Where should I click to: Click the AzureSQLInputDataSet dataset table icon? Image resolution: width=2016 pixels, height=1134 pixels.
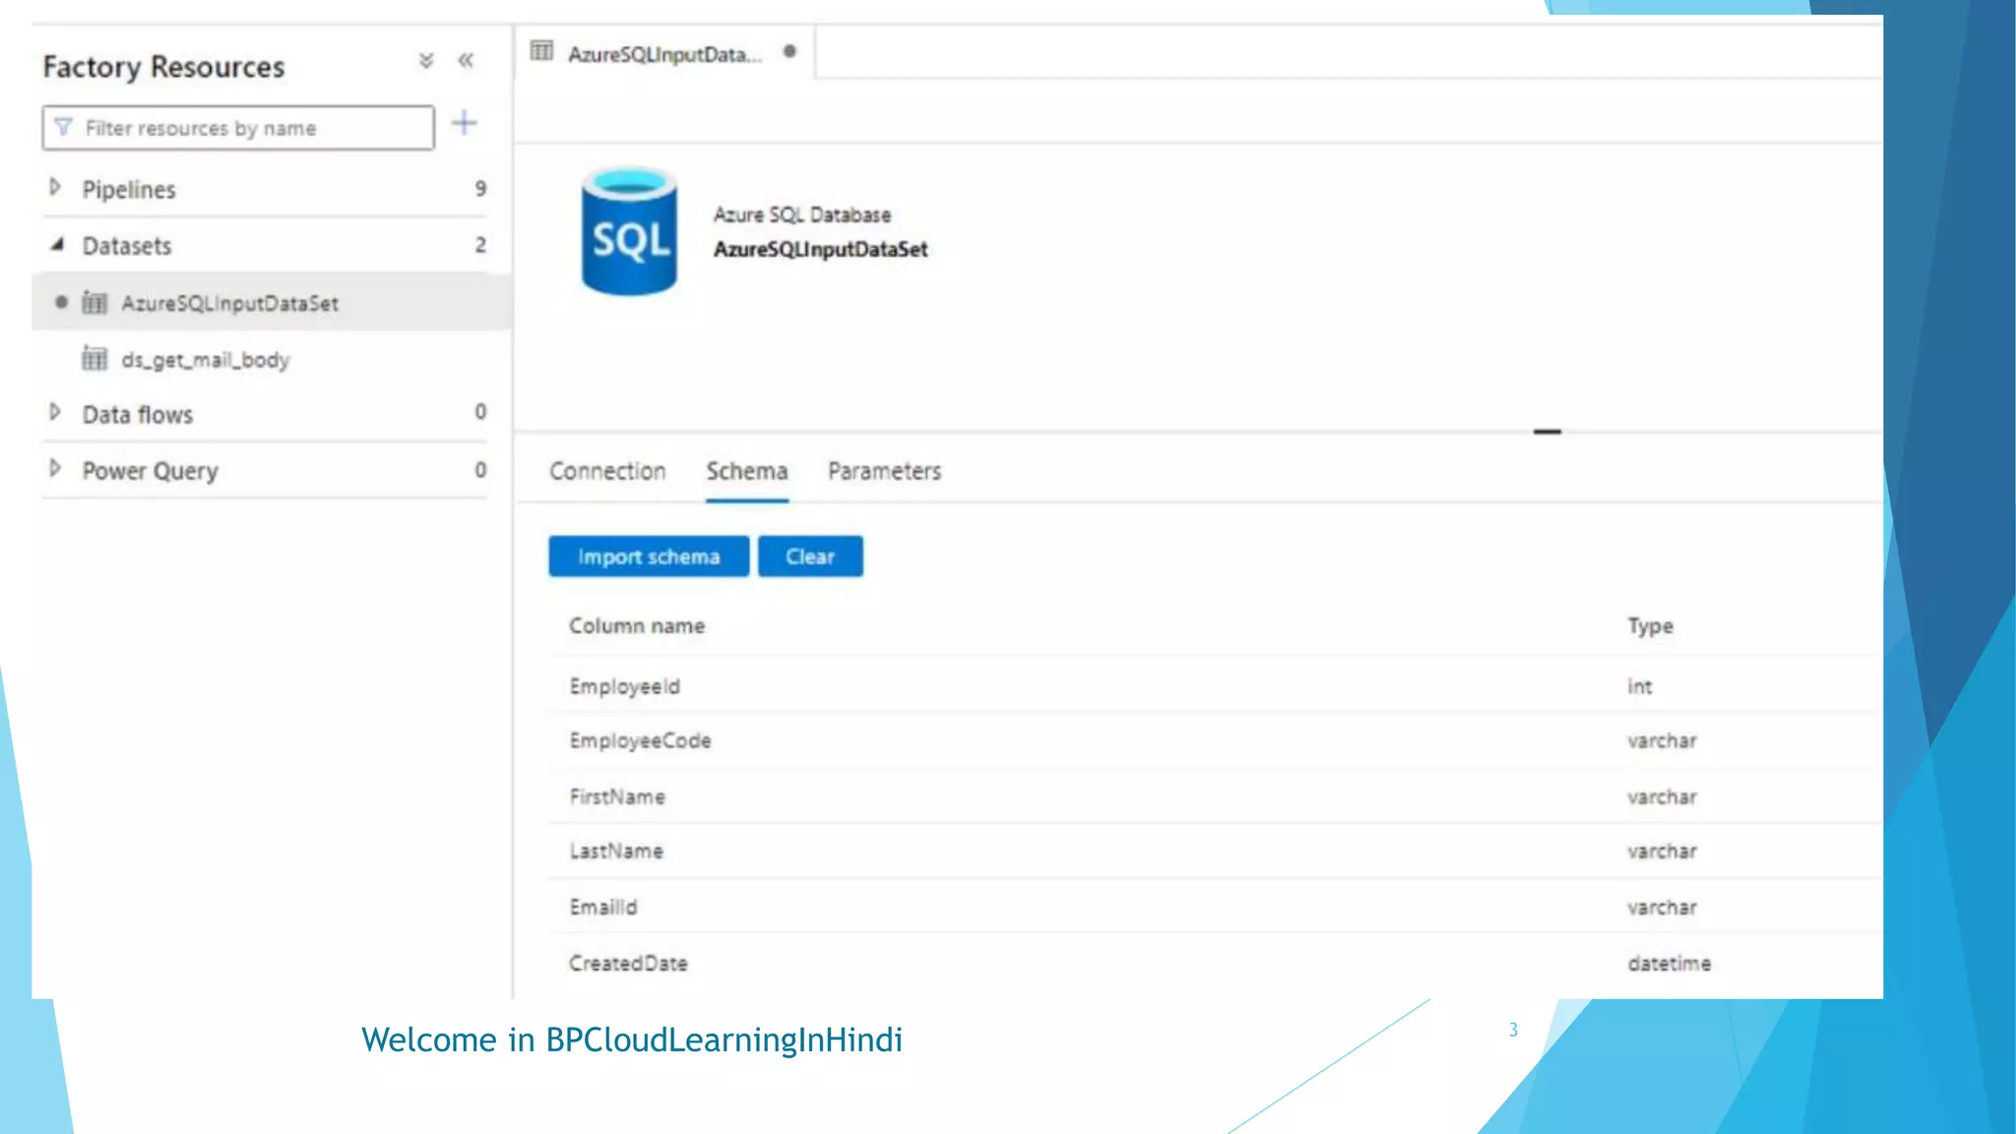(x=94, y=302)
